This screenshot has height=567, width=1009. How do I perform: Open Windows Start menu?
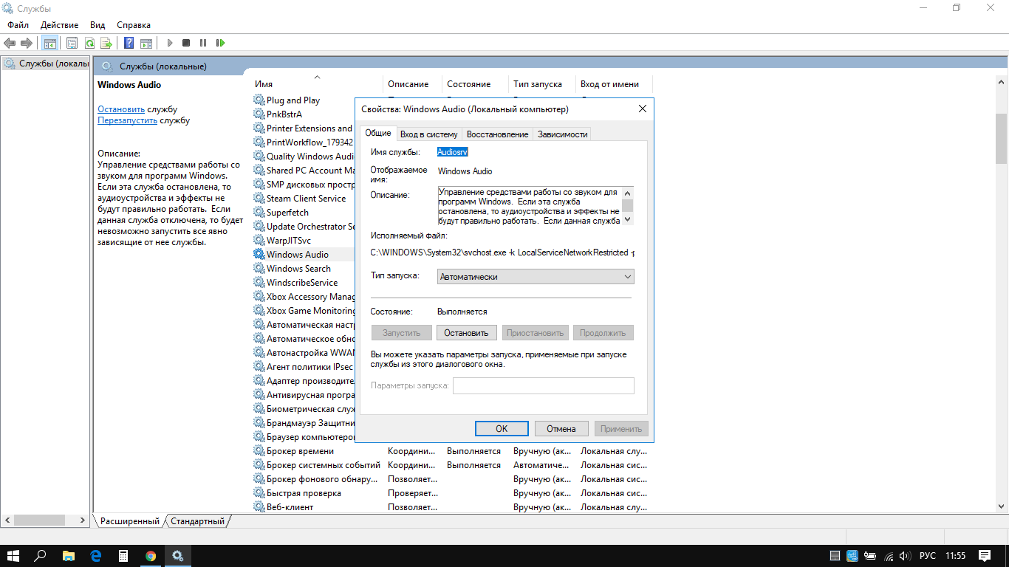(13, 555)
